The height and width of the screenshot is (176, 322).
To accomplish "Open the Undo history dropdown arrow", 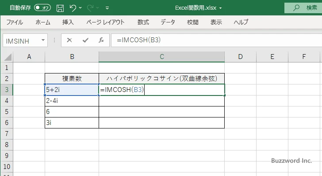I will click(80, 8).
